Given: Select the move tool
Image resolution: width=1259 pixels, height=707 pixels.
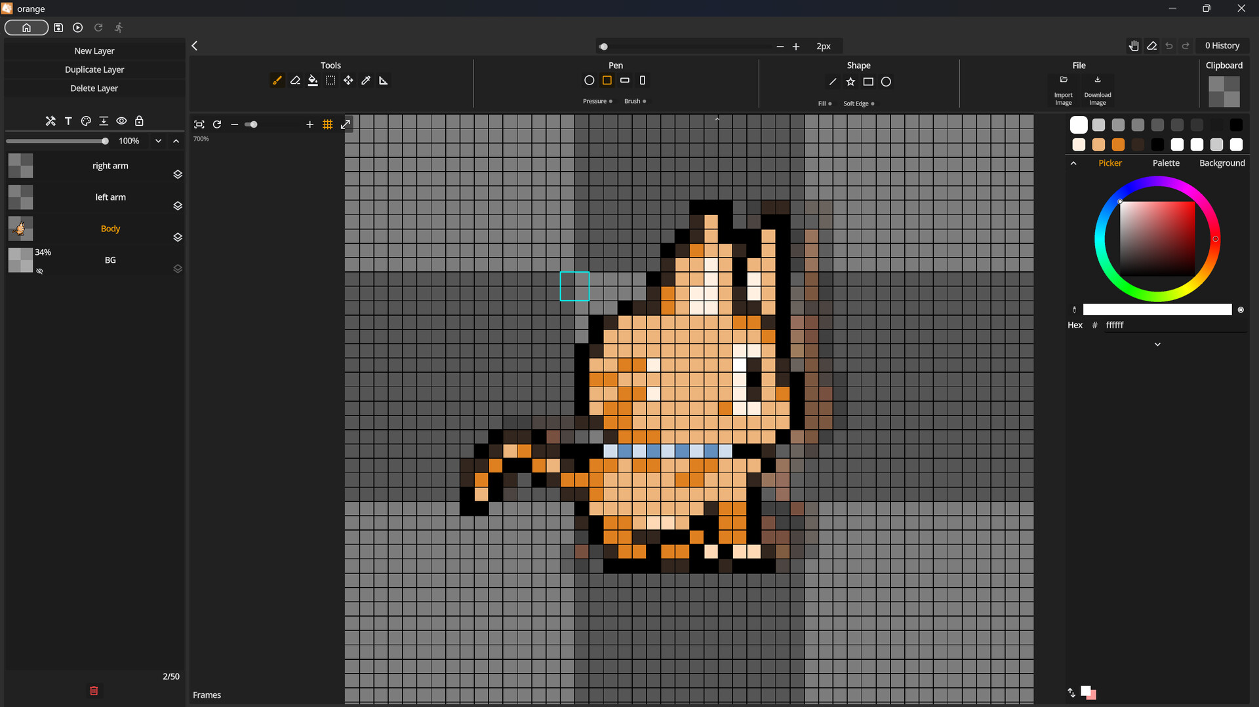Looking at the screenshot, I should (348, 81).
